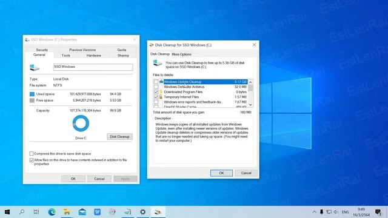Viewport: 388px width, 218px height.
Task: Click the round grey taskbar app icon
Action: click(x=112, y=212)
